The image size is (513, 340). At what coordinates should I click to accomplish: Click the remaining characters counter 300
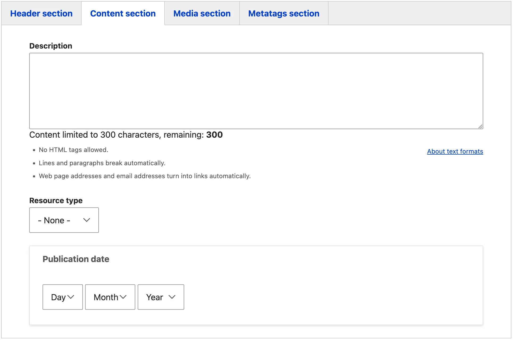(x=214, y=135)
